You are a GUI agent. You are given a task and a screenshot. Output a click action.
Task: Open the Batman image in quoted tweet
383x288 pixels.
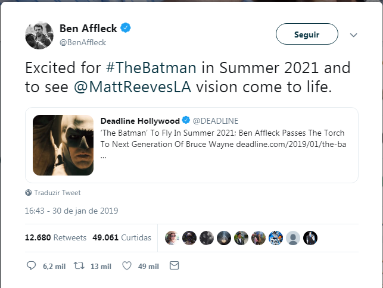click(63, 145)
